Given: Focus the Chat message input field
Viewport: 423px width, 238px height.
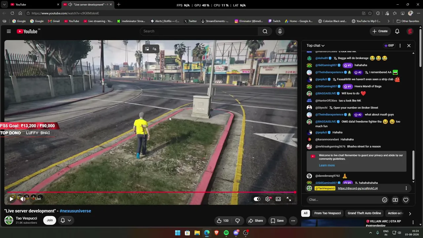Looking at the screenshot, I should pyautogui.click(x=343, y=200).
